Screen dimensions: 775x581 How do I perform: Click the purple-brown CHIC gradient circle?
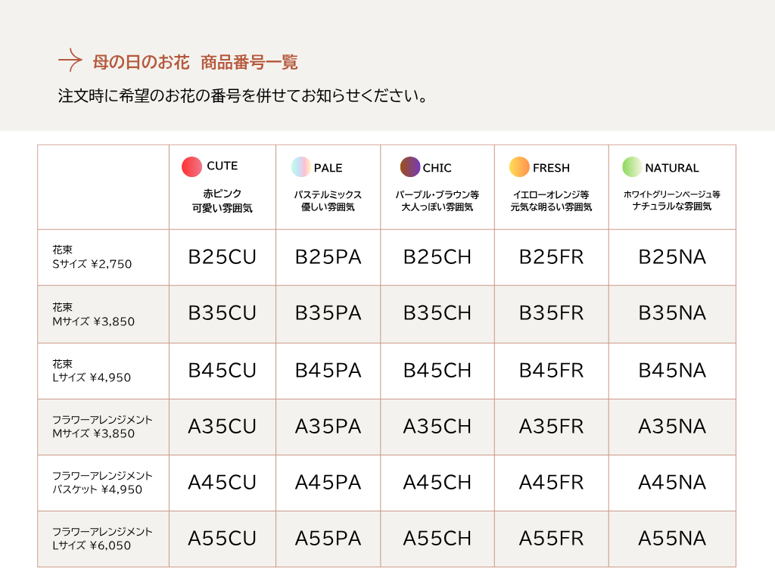click(410, 166)
